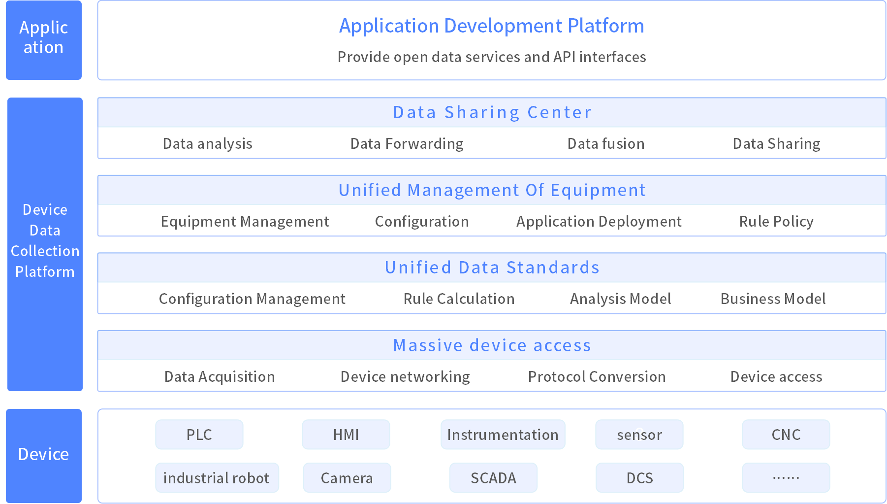Viewport: 887px width, 504px height.
Task: Select the Equipment Management label
Action: pyautogui.click(x=245, y=221)
